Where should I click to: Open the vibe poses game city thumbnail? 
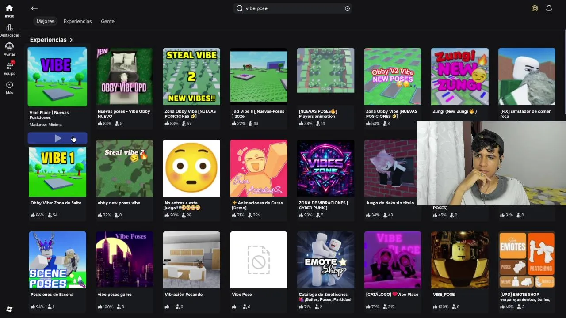[x=124, y=260]
